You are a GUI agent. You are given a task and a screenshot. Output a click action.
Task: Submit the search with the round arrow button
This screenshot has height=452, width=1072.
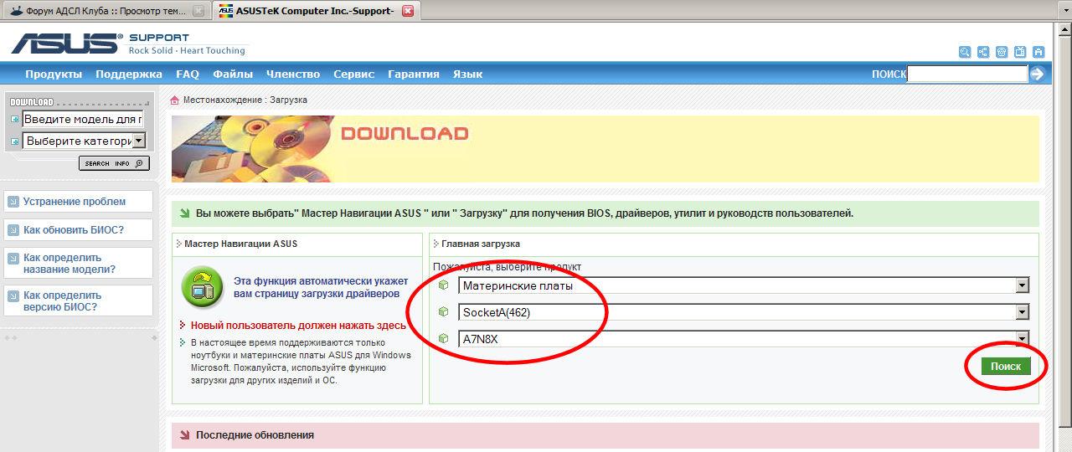(x=1037, y=74)
